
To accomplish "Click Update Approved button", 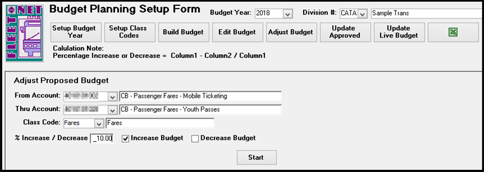I will [x=345, y=32].
